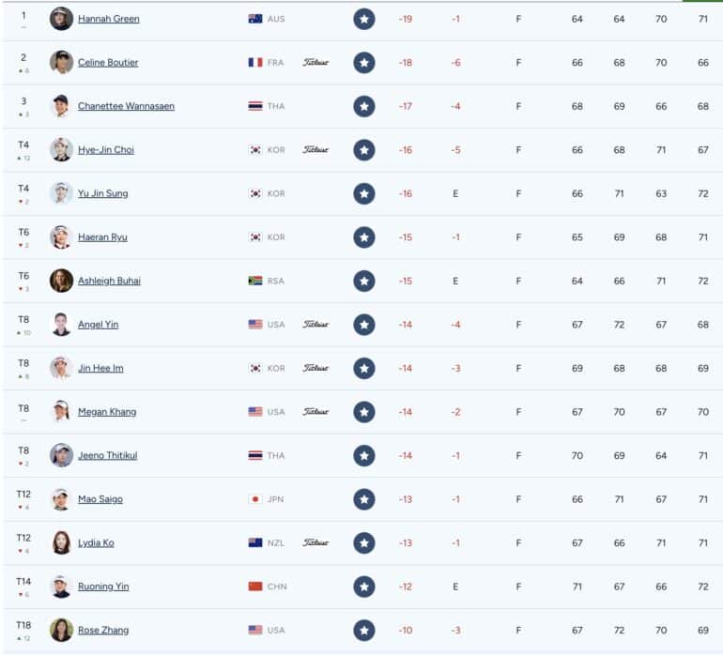Click the Australian flag next to Hannah Green
The height and width of the screenshot is (655, 723).
point(255,19)
